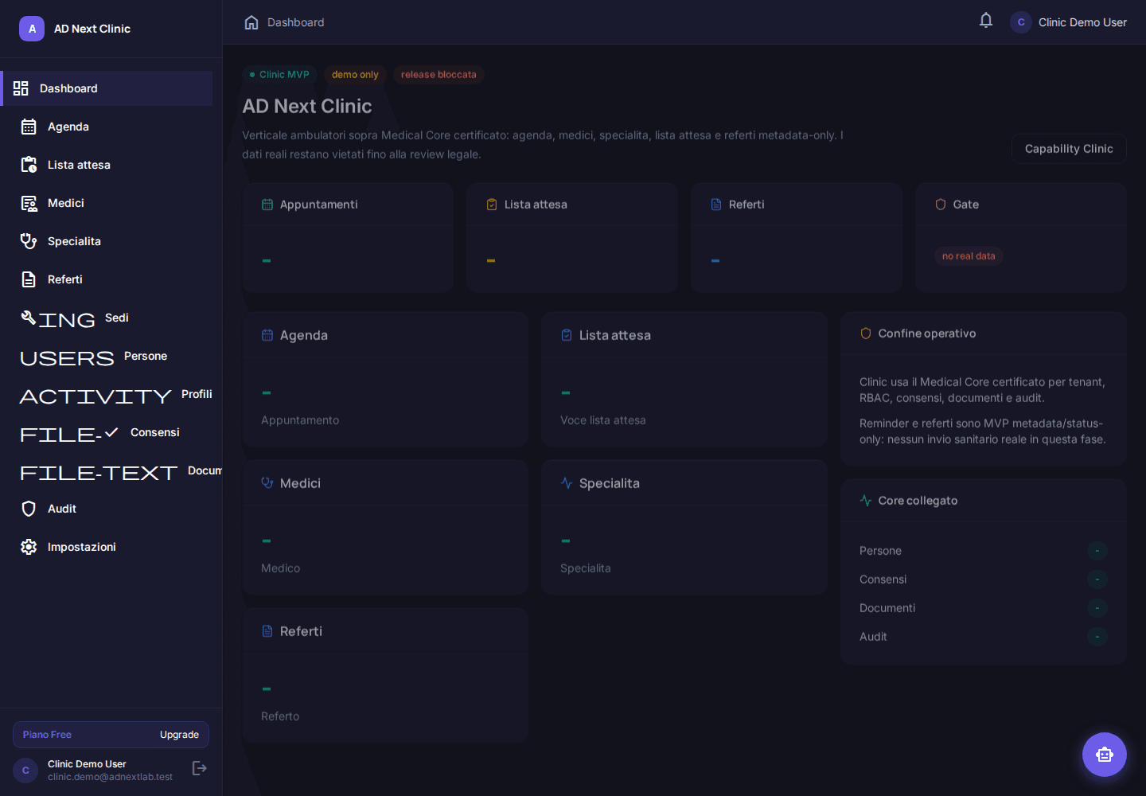Open the Sedi sidebar entry

[x=107, y=318]
